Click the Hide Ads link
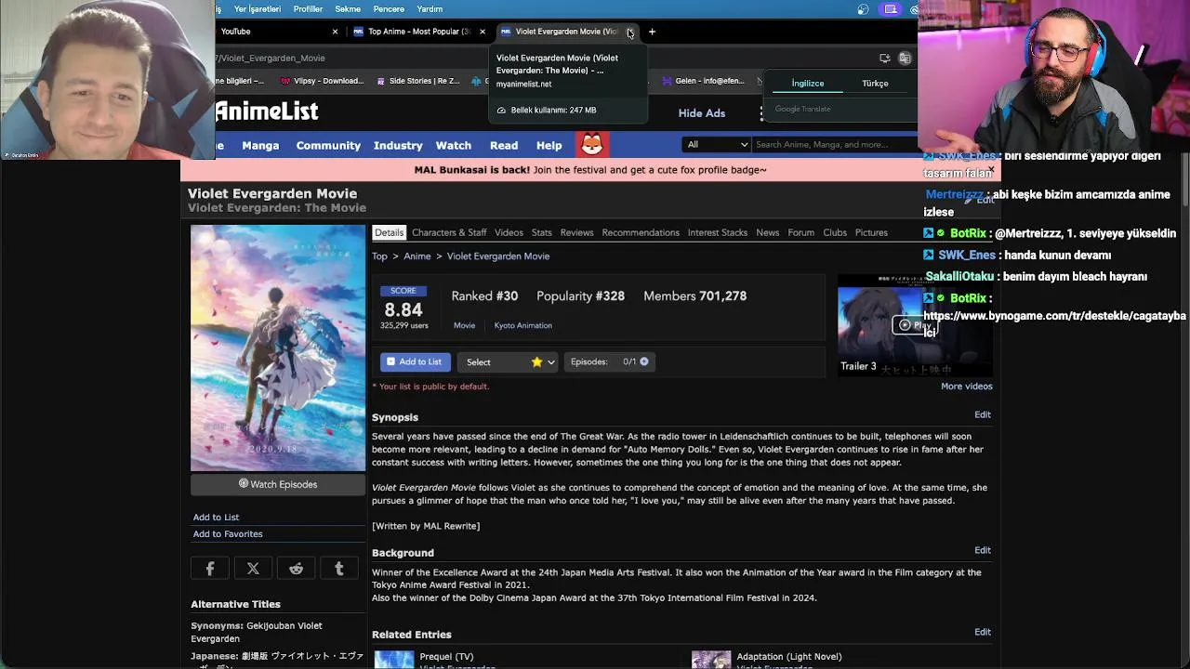Viewport: 1190px width, 669px height. pos(702,113)
